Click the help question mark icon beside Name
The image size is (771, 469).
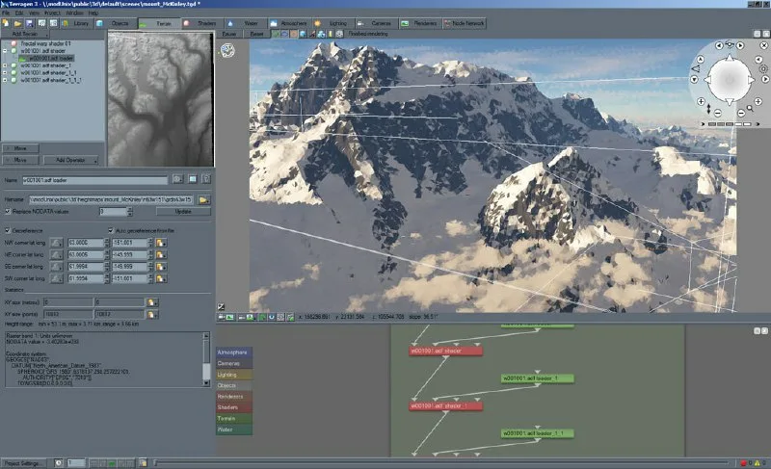coord(205,179)
